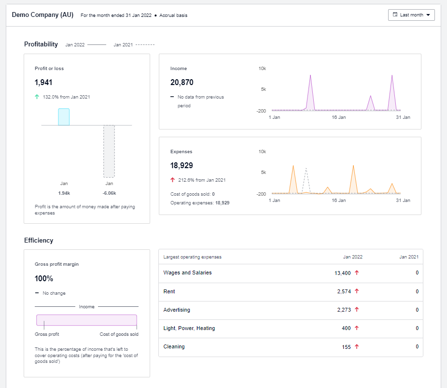Click the red arrow in Wages and Salaries row
The image size is (447, 388).
click(357, 273)
